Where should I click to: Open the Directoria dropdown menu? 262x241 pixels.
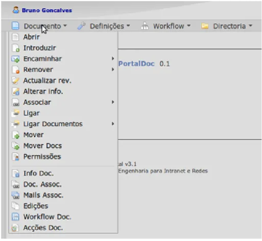coord(227,26)
